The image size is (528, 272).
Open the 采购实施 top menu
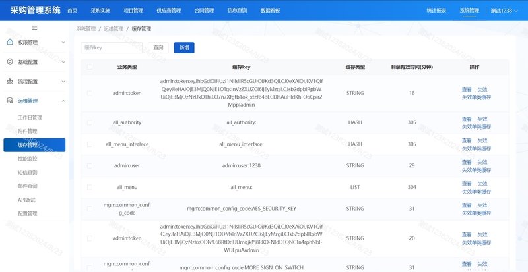point(100,11)
